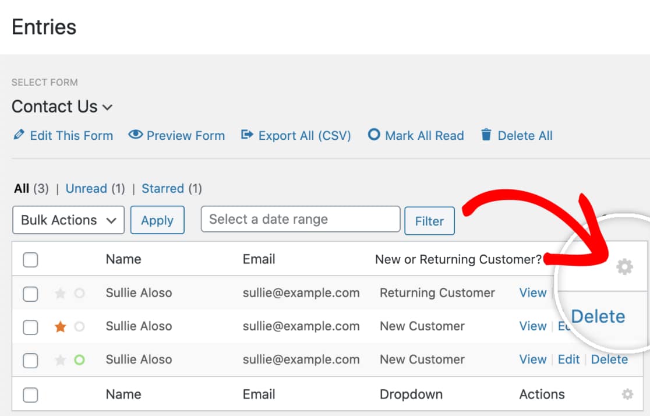Click the Filter button
This screenshot has height=416, width=650.
click(x=429, y=221)
